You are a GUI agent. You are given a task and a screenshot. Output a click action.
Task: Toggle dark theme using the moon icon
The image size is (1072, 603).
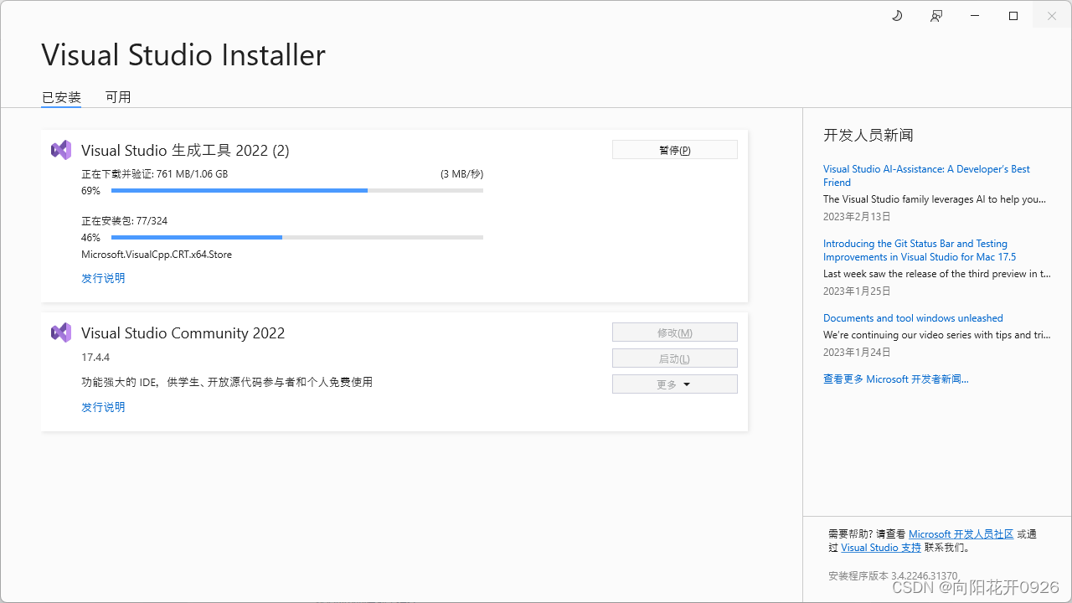(x=897, y=15)
